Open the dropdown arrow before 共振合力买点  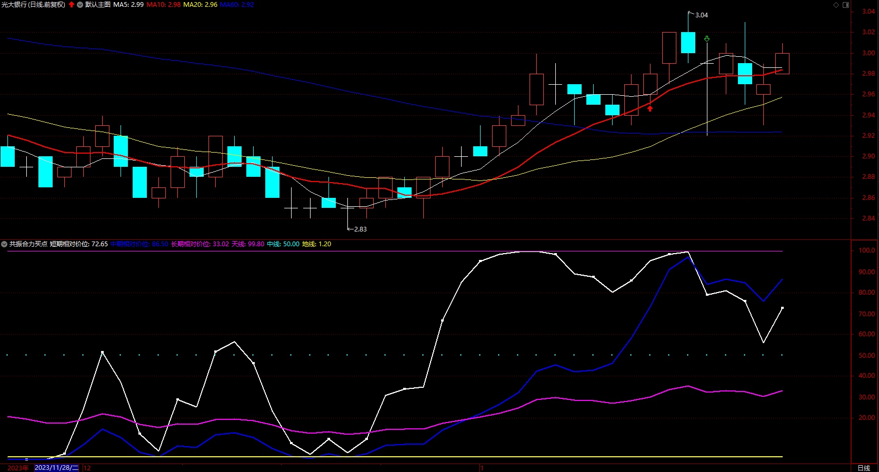[4, 244]
